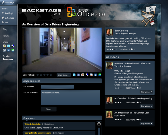The height and width of the screenshot is (135, 168).
Task: Click Ben Canning's photo thumbnail
Action: 110,32
